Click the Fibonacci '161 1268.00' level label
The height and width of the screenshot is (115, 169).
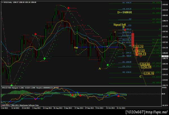(127, 62)
